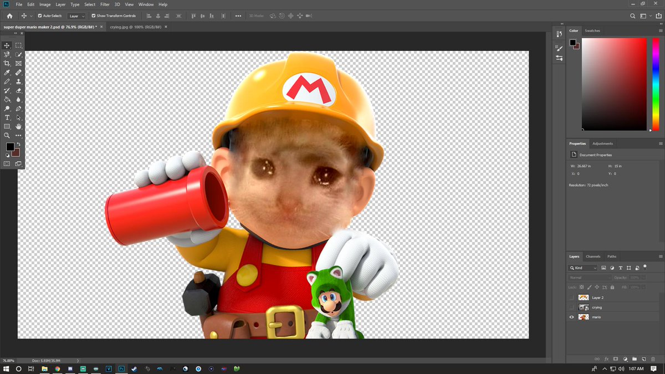Select the Hand tool
This screenshot has width=665, height=374.
click(x=18, y=126)
